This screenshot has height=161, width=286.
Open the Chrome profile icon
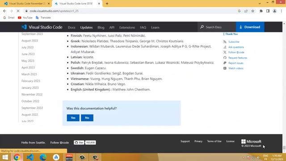pos(274,11)
